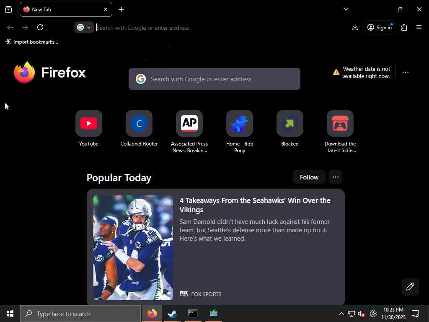
Task: Click the Sign in account button
Action: 380,27
